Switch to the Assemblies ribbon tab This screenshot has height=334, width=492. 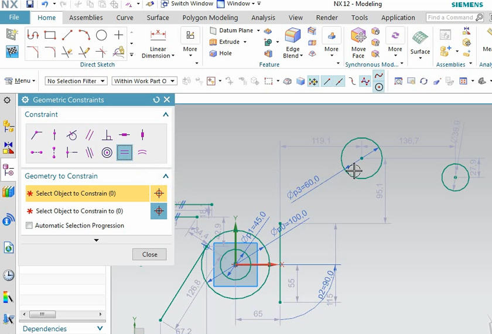point(86,18)
